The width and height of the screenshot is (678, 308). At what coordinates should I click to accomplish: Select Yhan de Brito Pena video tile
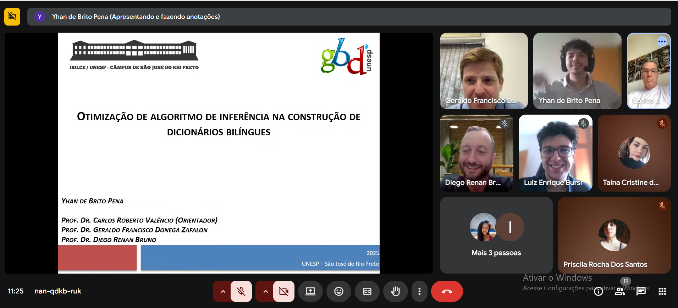tap(577, 71)
